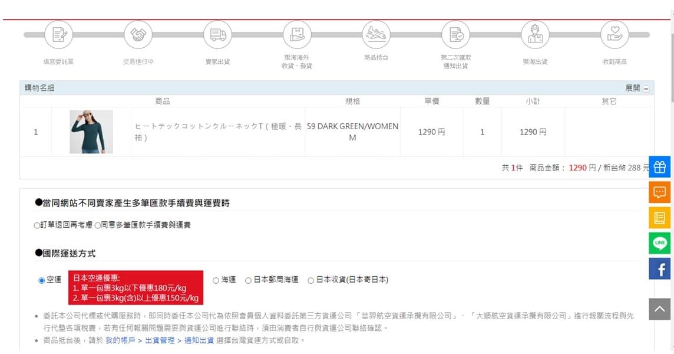Select the 訂單退回再考慮 radio option
The image size is (674, 354).
[37, 225]
